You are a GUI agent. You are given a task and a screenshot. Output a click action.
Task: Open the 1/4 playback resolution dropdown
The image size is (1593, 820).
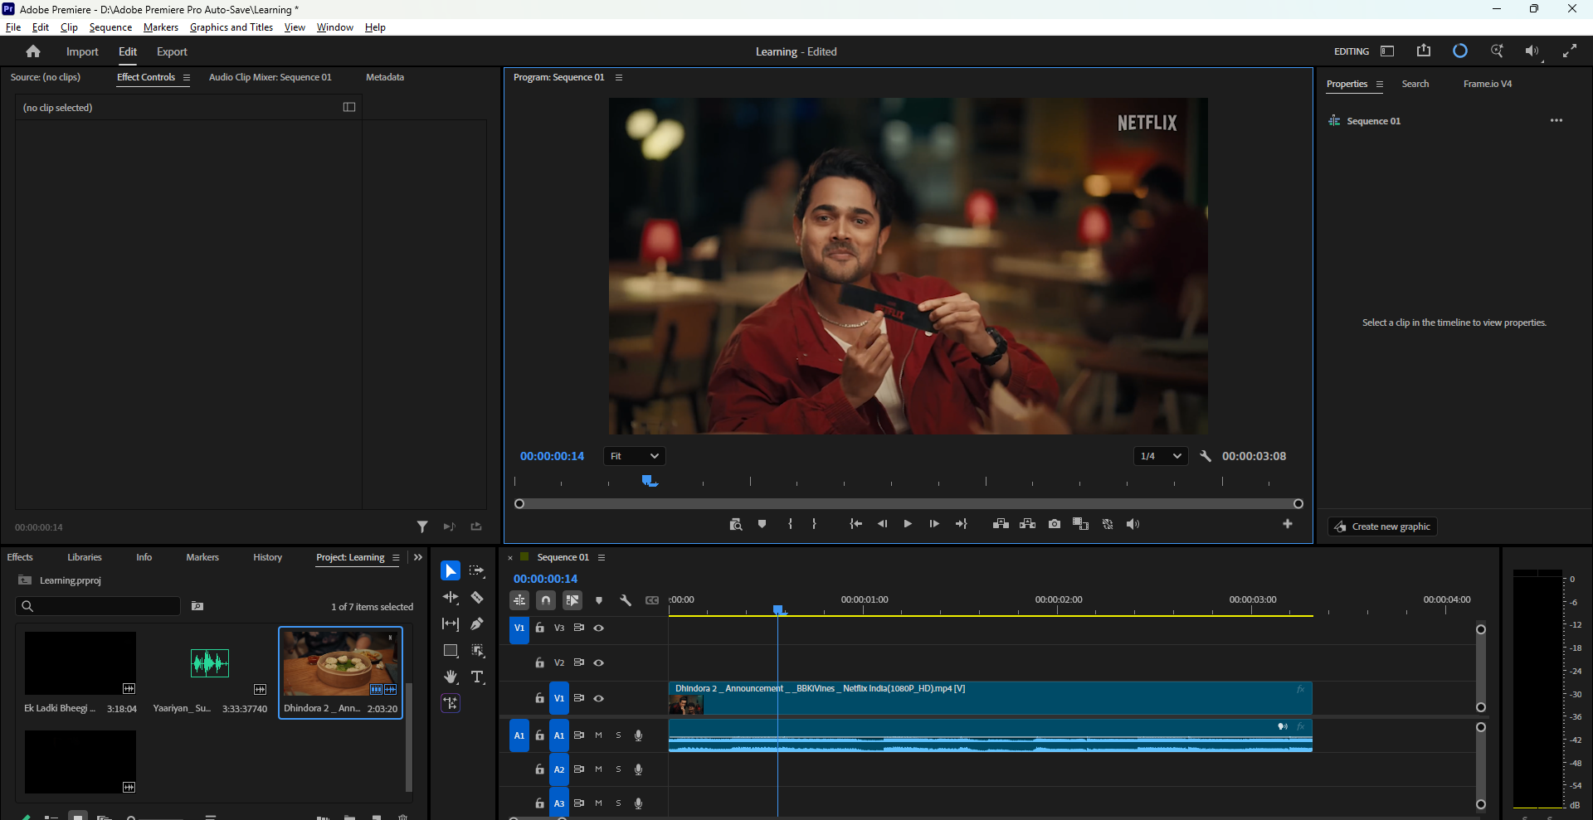[x=1161, y=456]
